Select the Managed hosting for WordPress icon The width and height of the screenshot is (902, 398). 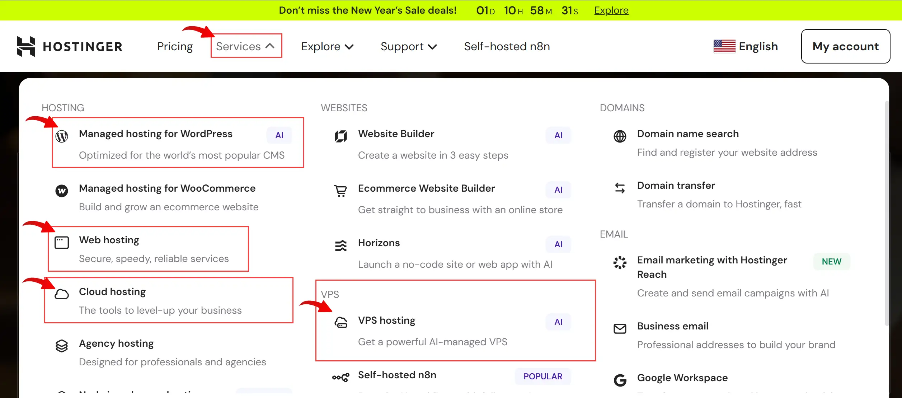coord(62,136)
